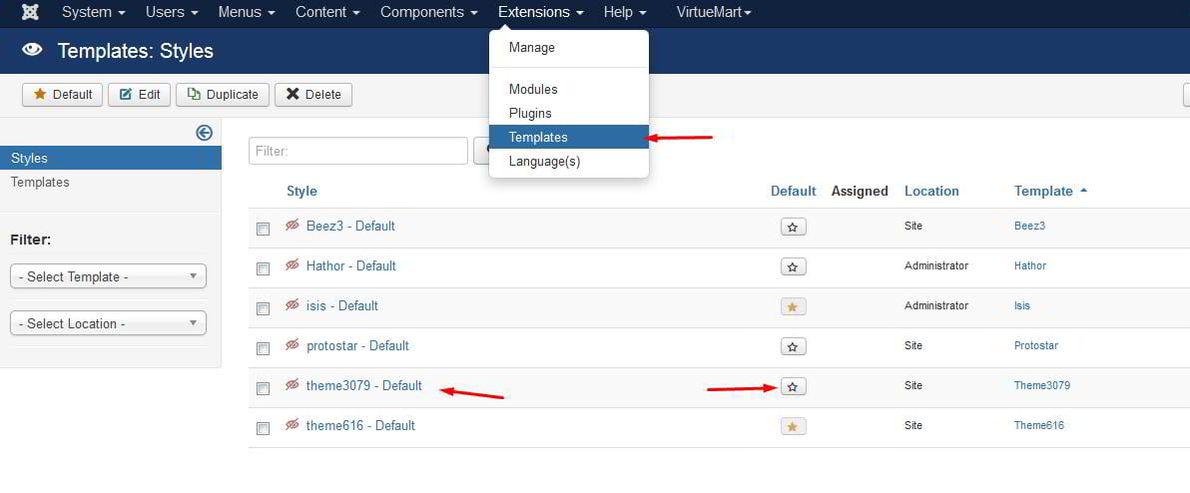Click the gold star for isis
Image resolution: width=1190 pixels, height=493 pixels.
[x=793, y=306]
